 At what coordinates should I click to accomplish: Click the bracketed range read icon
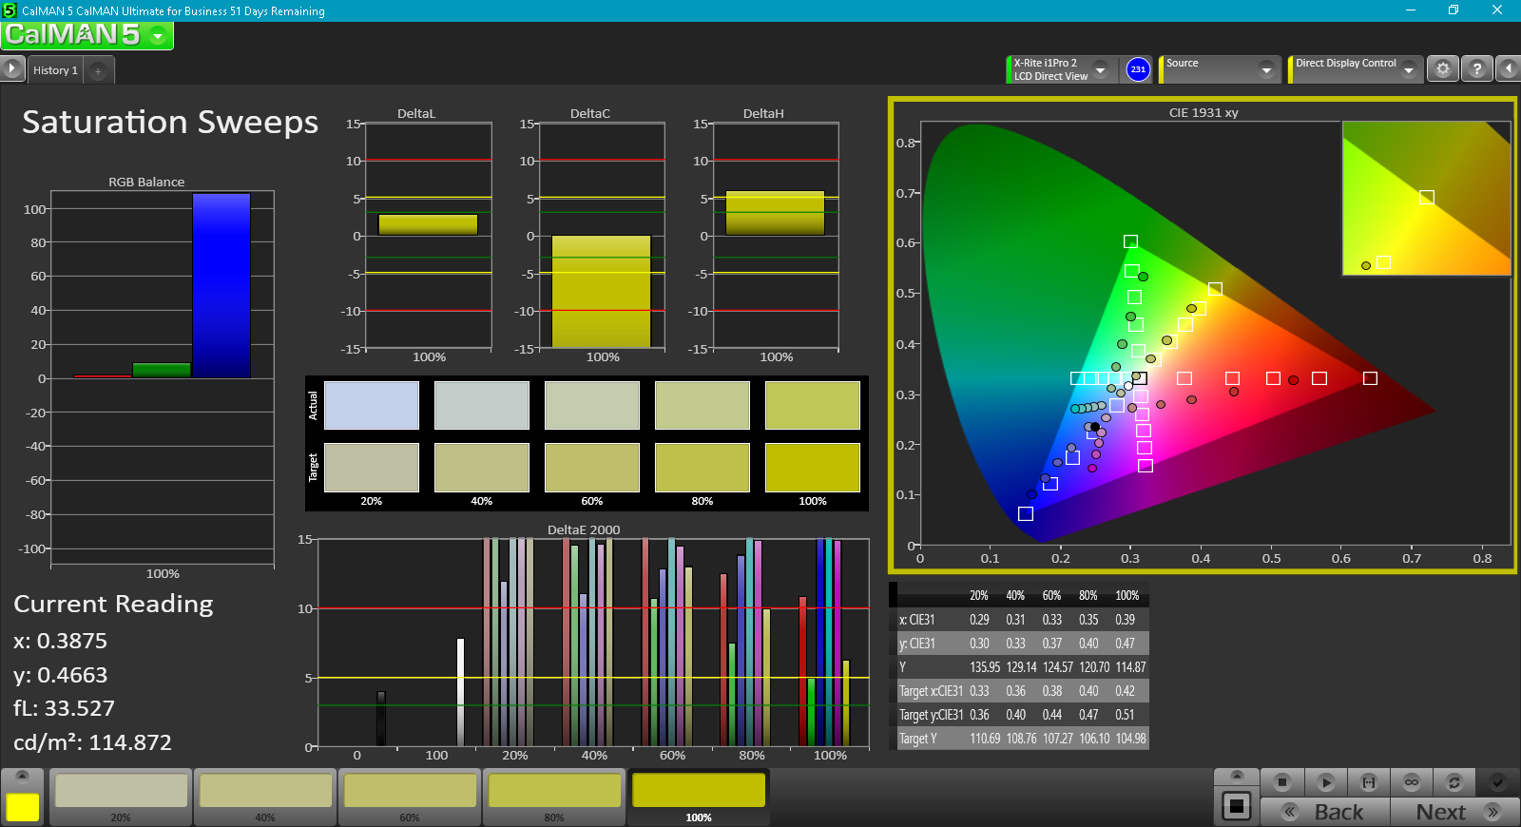pos(1368,782)
